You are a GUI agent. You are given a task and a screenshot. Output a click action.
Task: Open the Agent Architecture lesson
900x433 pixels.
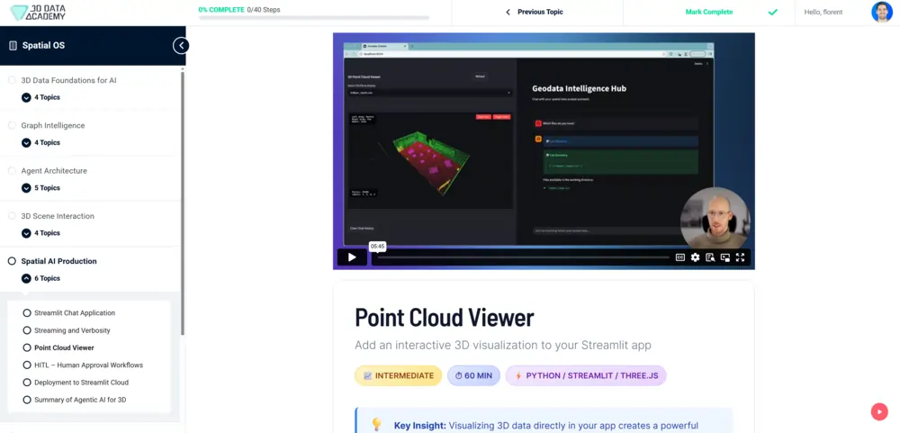(x=54, y=170)
